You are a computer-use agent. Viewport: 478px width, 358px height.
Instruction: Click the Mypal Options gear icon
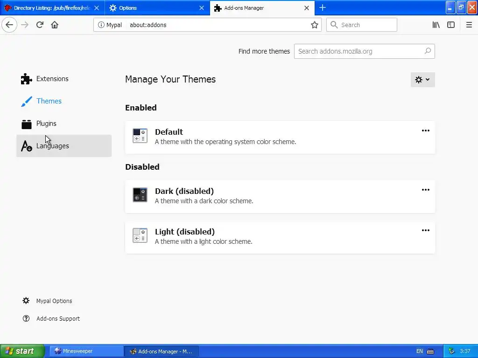coord(26,301)
